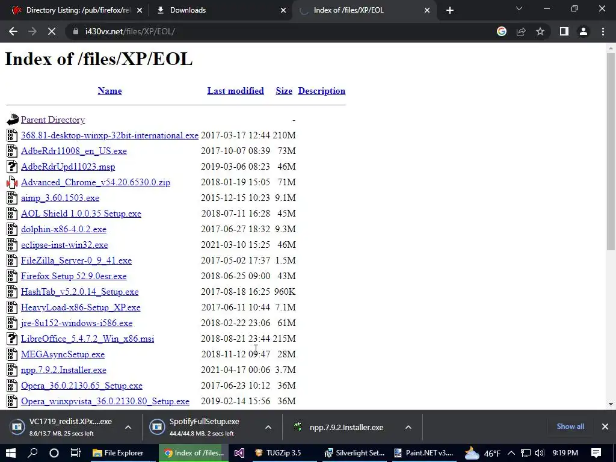Click the volume speaker tray icon
This screenshot has height=462, width=616.
[540, 453]
